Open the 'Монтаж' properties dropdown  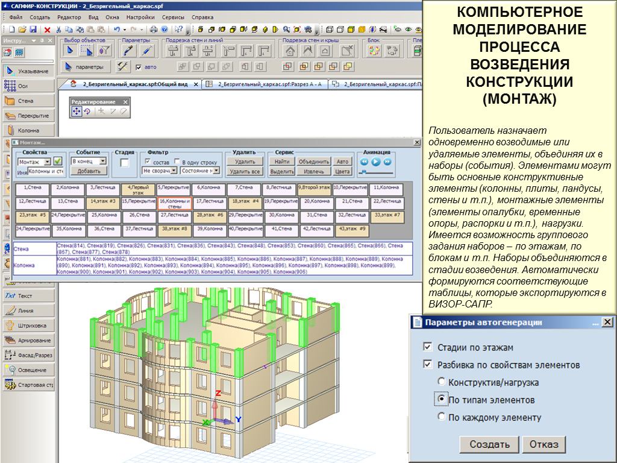(45, 162)
